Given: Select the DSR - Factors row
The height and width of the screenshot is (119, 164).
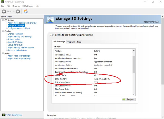Looking at the screenshot, I should (93, 79).
